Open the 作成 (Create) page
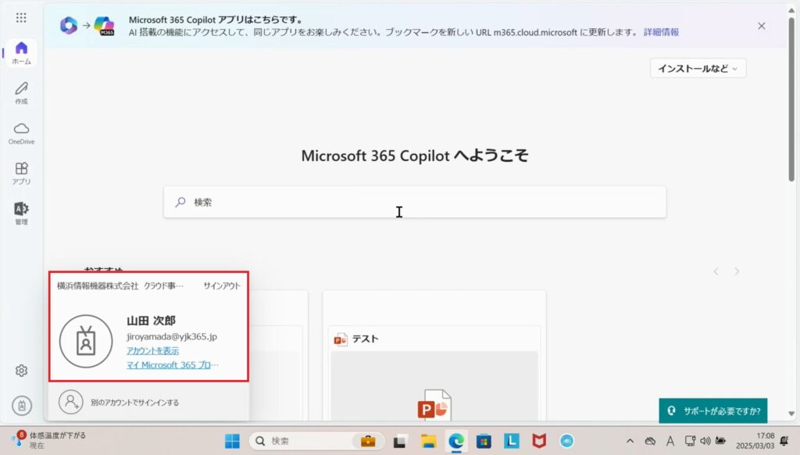This screenshot has height=455, width=800. coord(21,93)
